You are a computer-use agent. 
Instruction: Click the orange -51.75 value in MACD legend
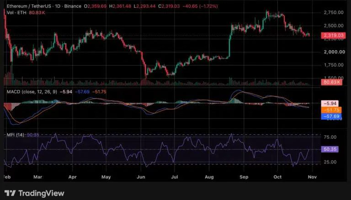click(99, 92)
